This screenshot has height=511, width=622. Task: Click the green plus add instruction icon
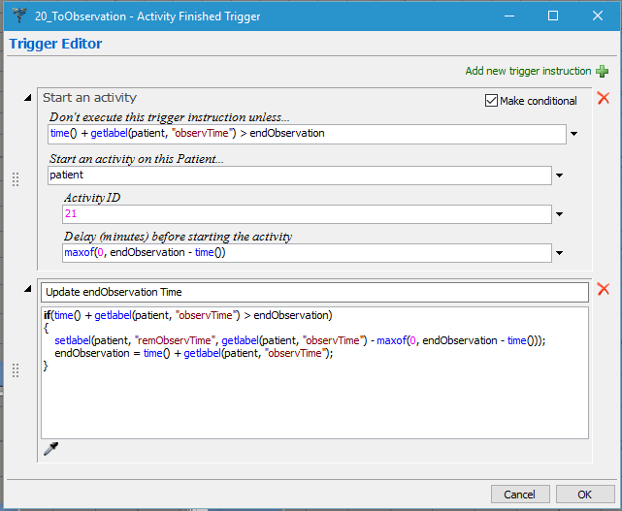click(x=602, y=71)
